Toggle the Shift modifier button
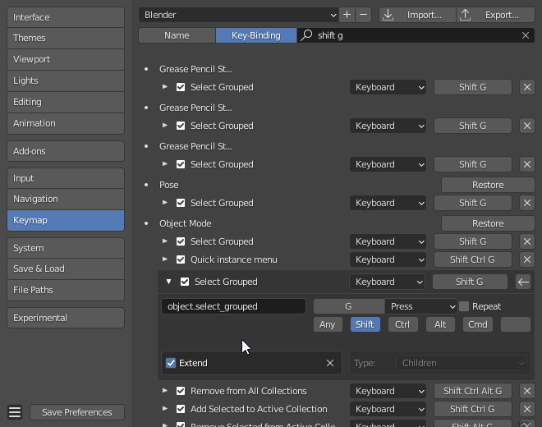This screenshot has height=427, width=542. click(365, 324)
